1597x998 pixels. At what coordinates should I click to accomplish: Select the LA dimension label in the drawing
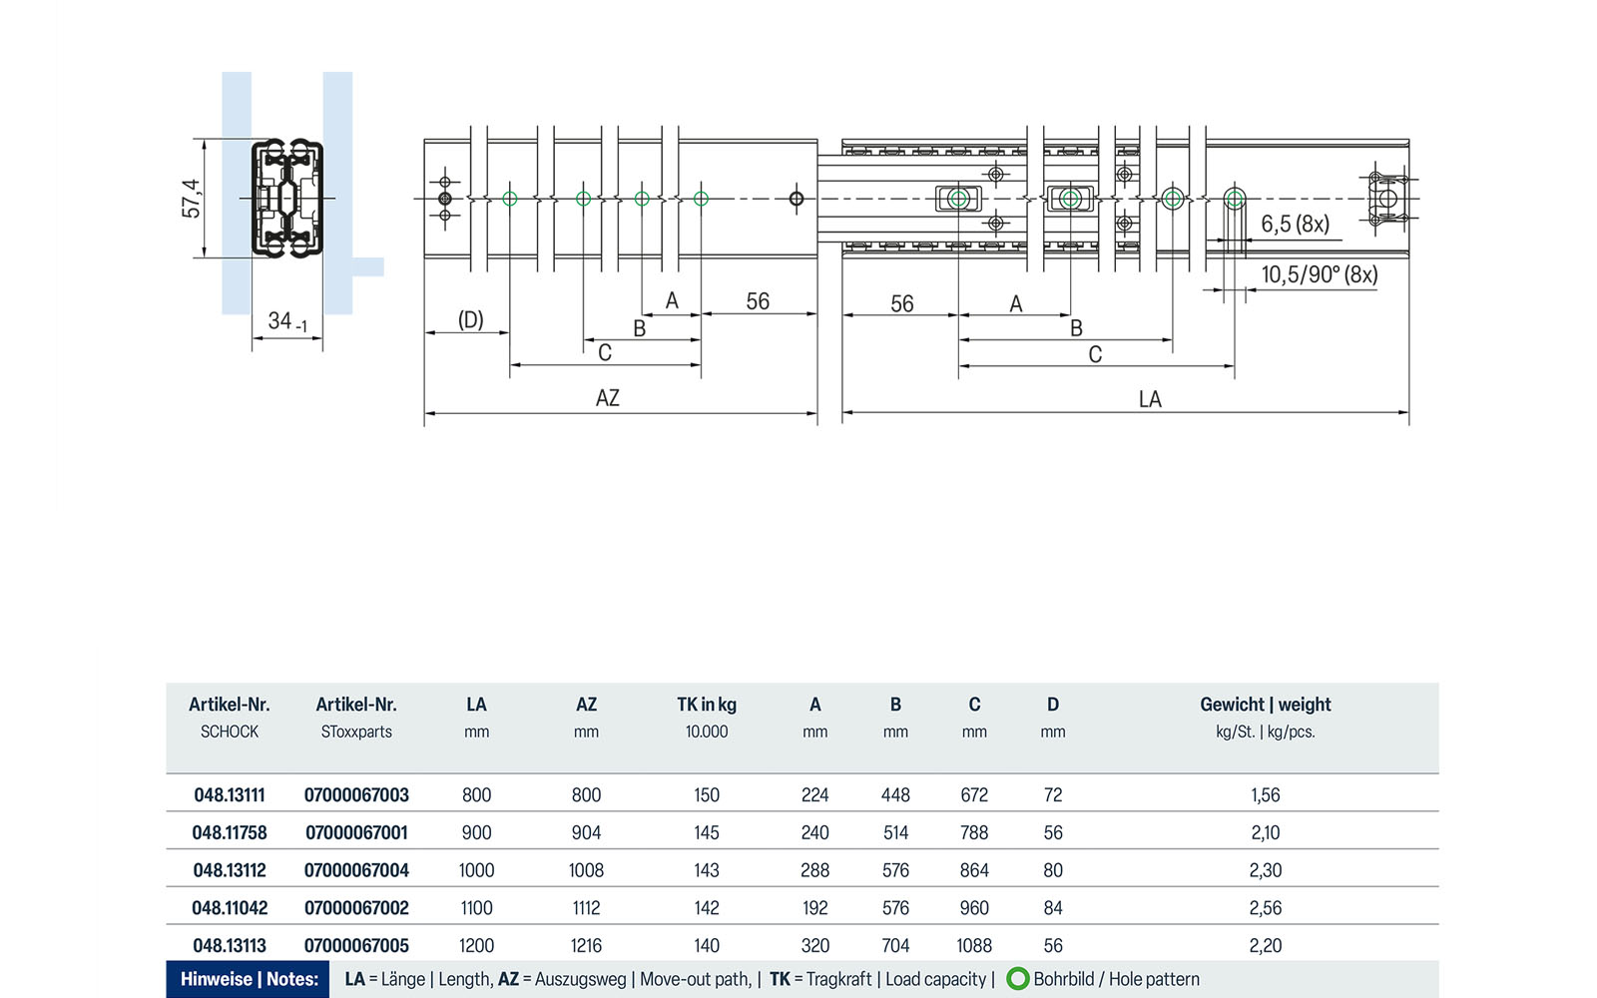pos(1150,399)
